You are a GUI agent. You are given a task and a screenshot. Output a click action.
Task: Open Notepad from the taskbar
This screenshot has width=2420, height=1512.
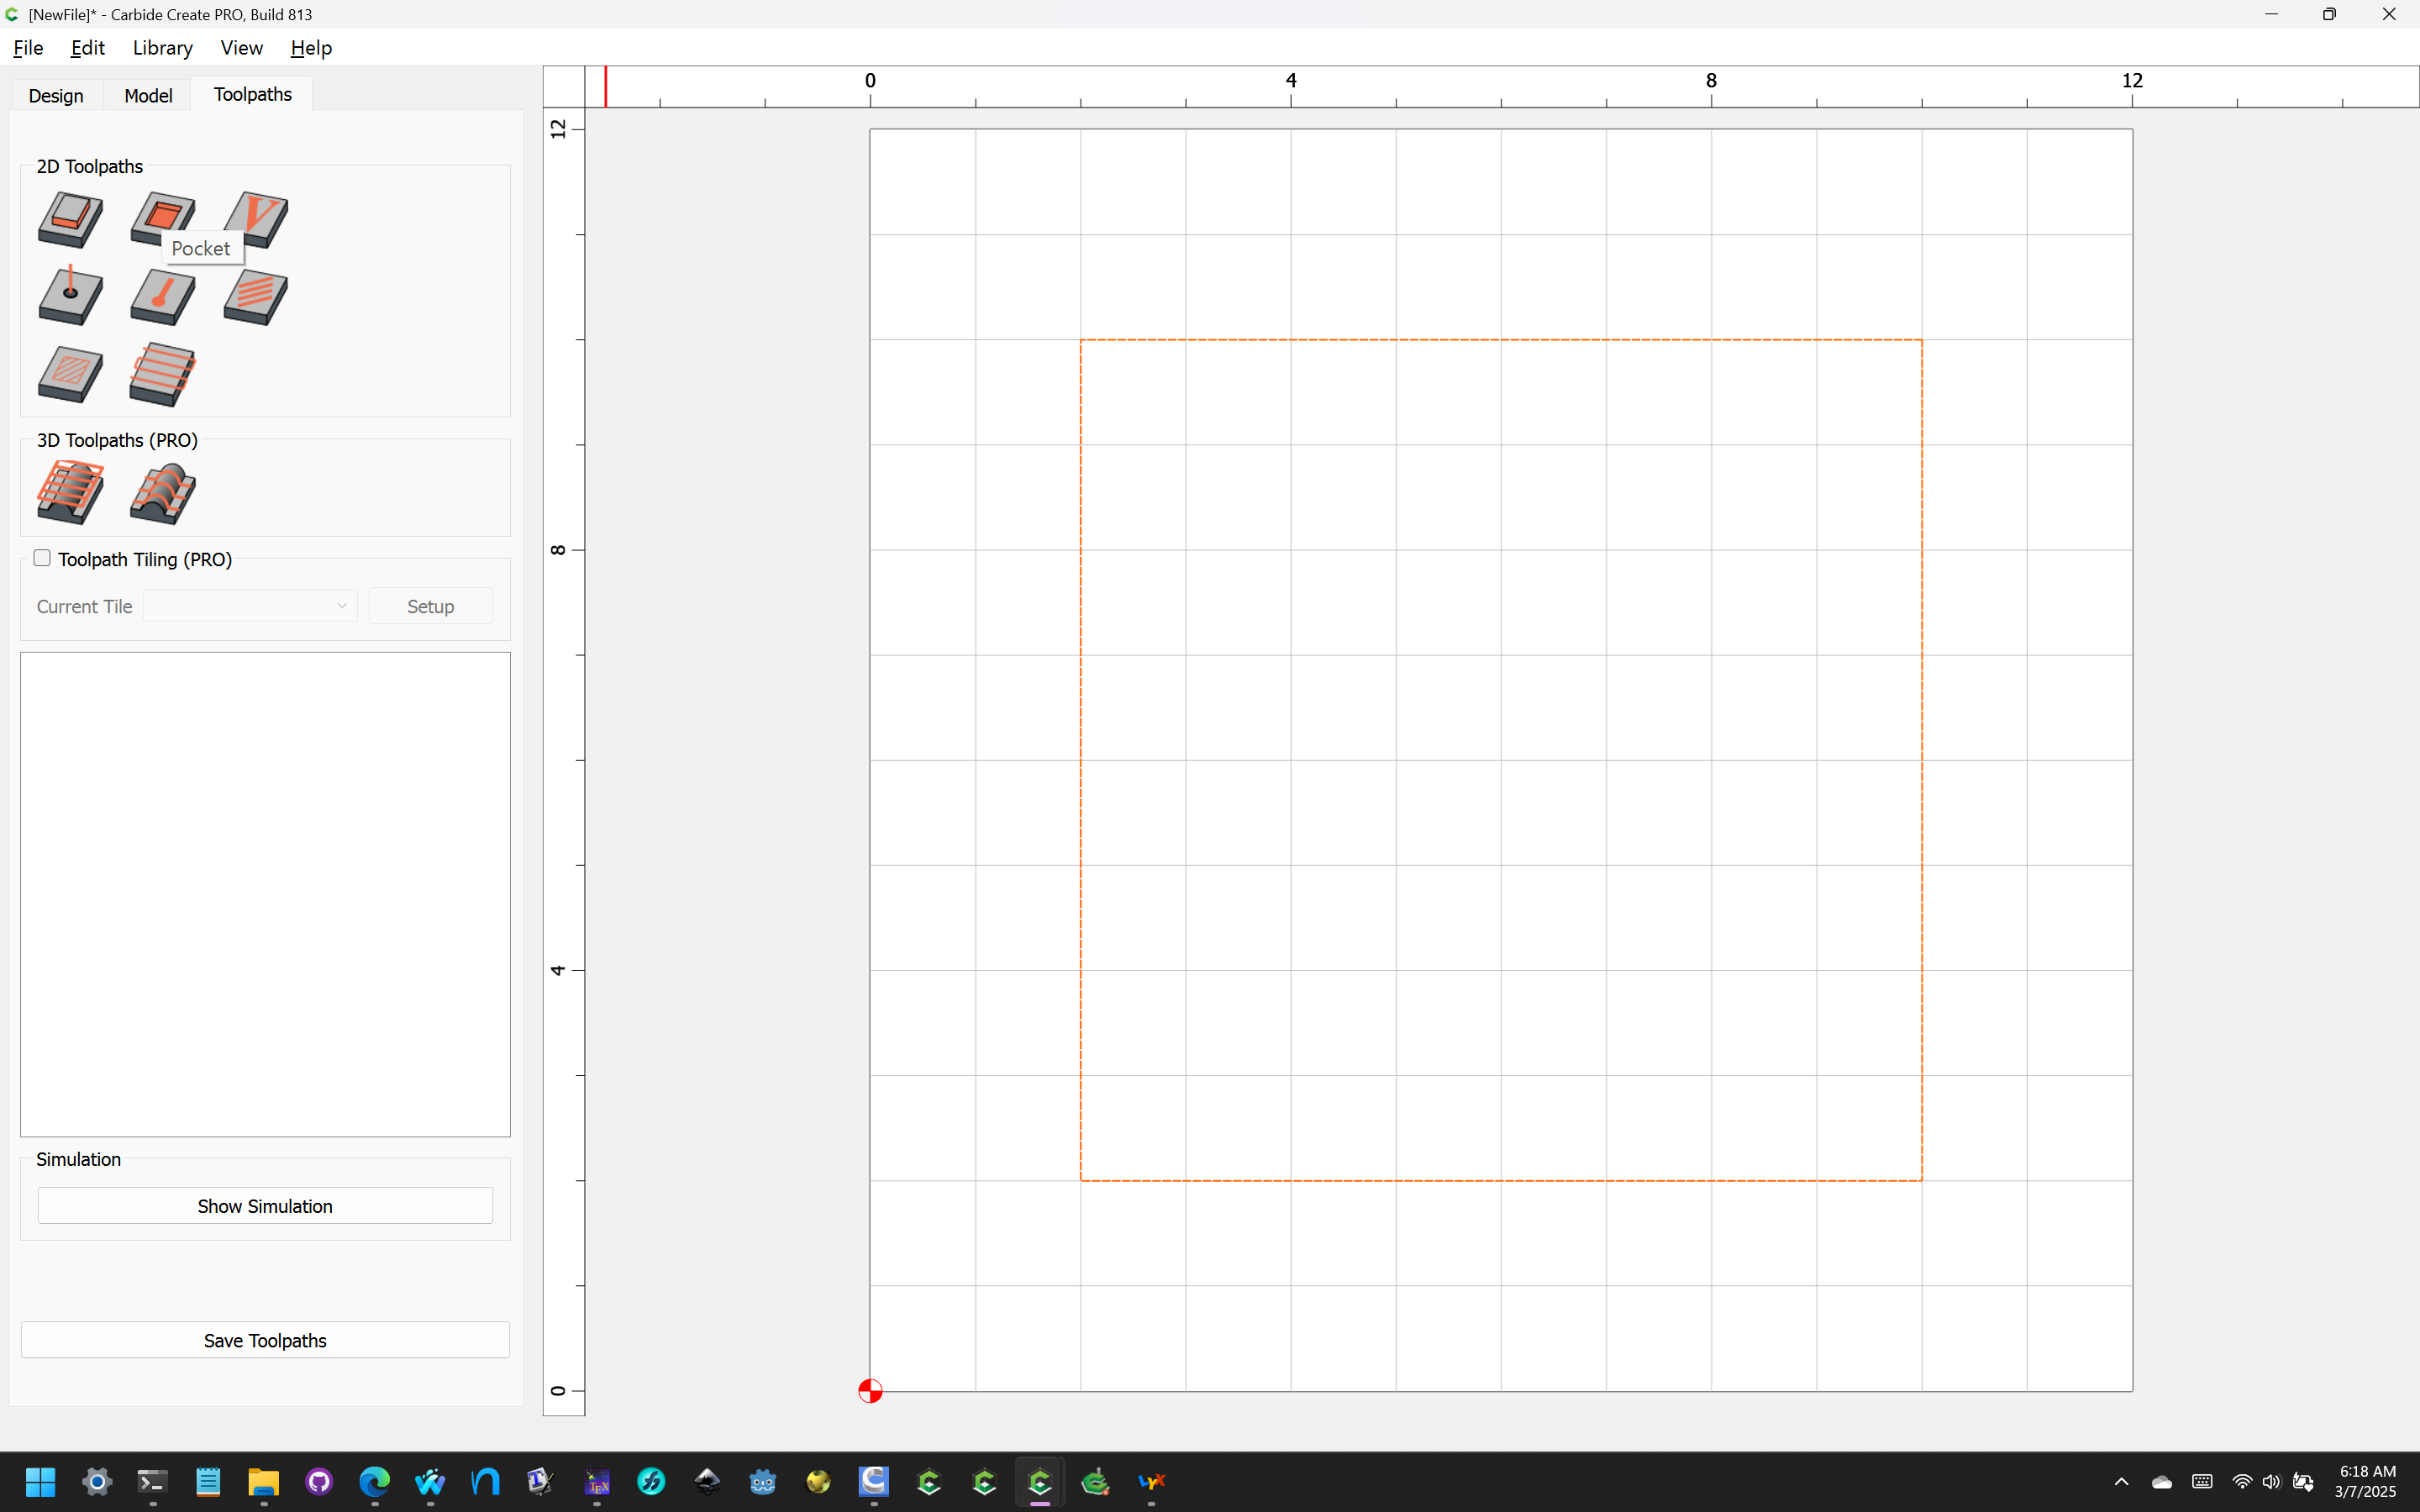[x=208, y=1481]
